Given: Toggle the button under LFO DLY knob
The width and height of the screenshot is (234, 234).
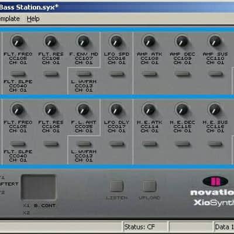Looking at the screenshot, I should [117, 144].
